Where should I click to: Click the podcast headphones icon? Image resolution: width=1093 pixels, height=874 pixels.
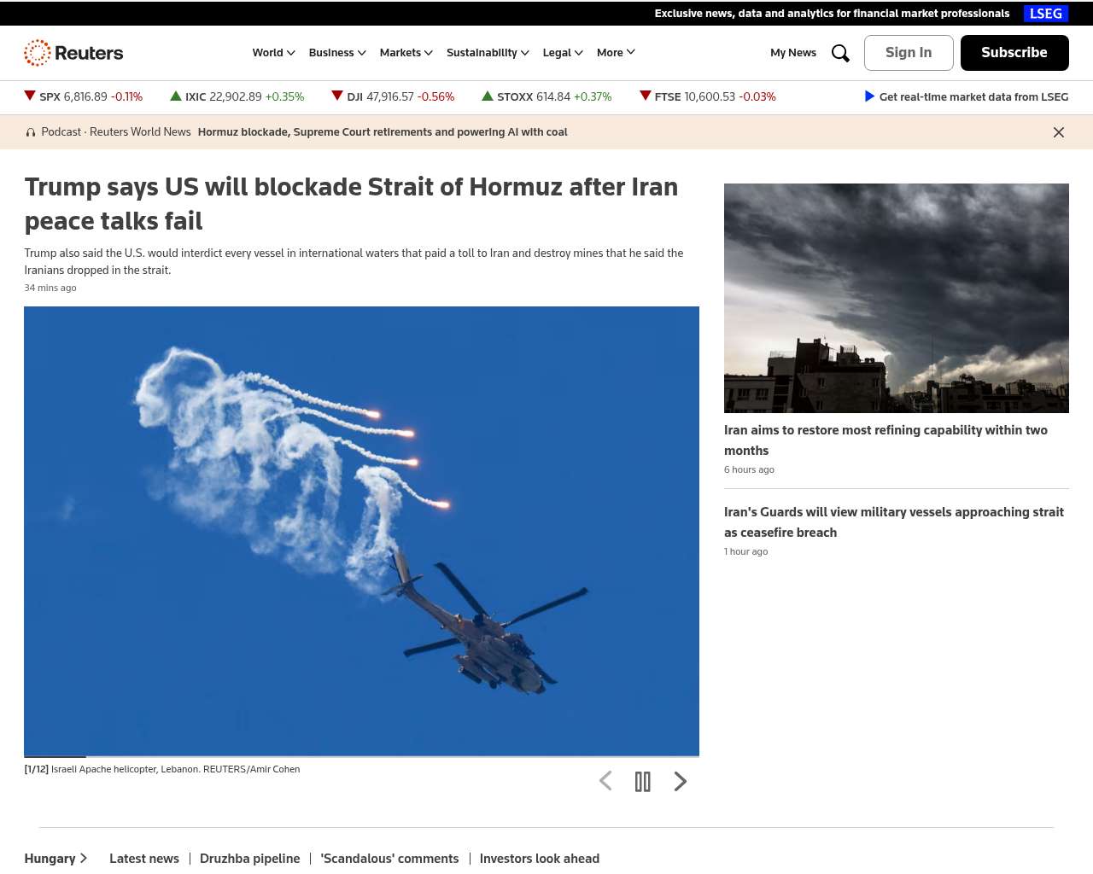(x=31, y=132)
